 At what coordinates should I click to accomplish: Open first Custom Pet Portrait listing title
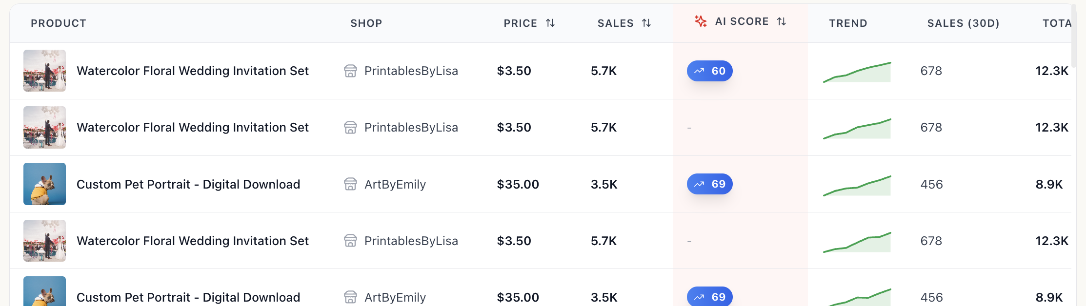[x=188, y=184]
